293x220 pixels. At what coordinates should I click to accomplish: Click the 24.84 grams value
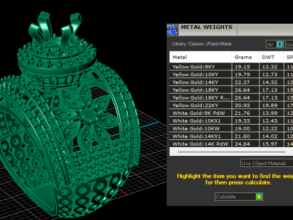click(242, 144)
